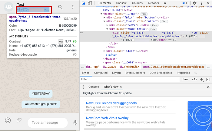Image resolution: width=212 pixels, height=131 pixels.
Task: Click the span._7yrSq breadcrumb
Action: click(173, 67)
